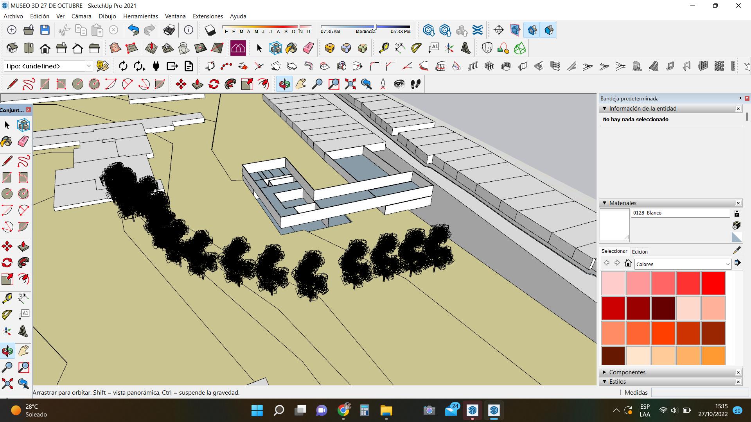Toggle shadows display button
Image resolution: width=751 pixels, height=422 pixels.
coord(210,30)
